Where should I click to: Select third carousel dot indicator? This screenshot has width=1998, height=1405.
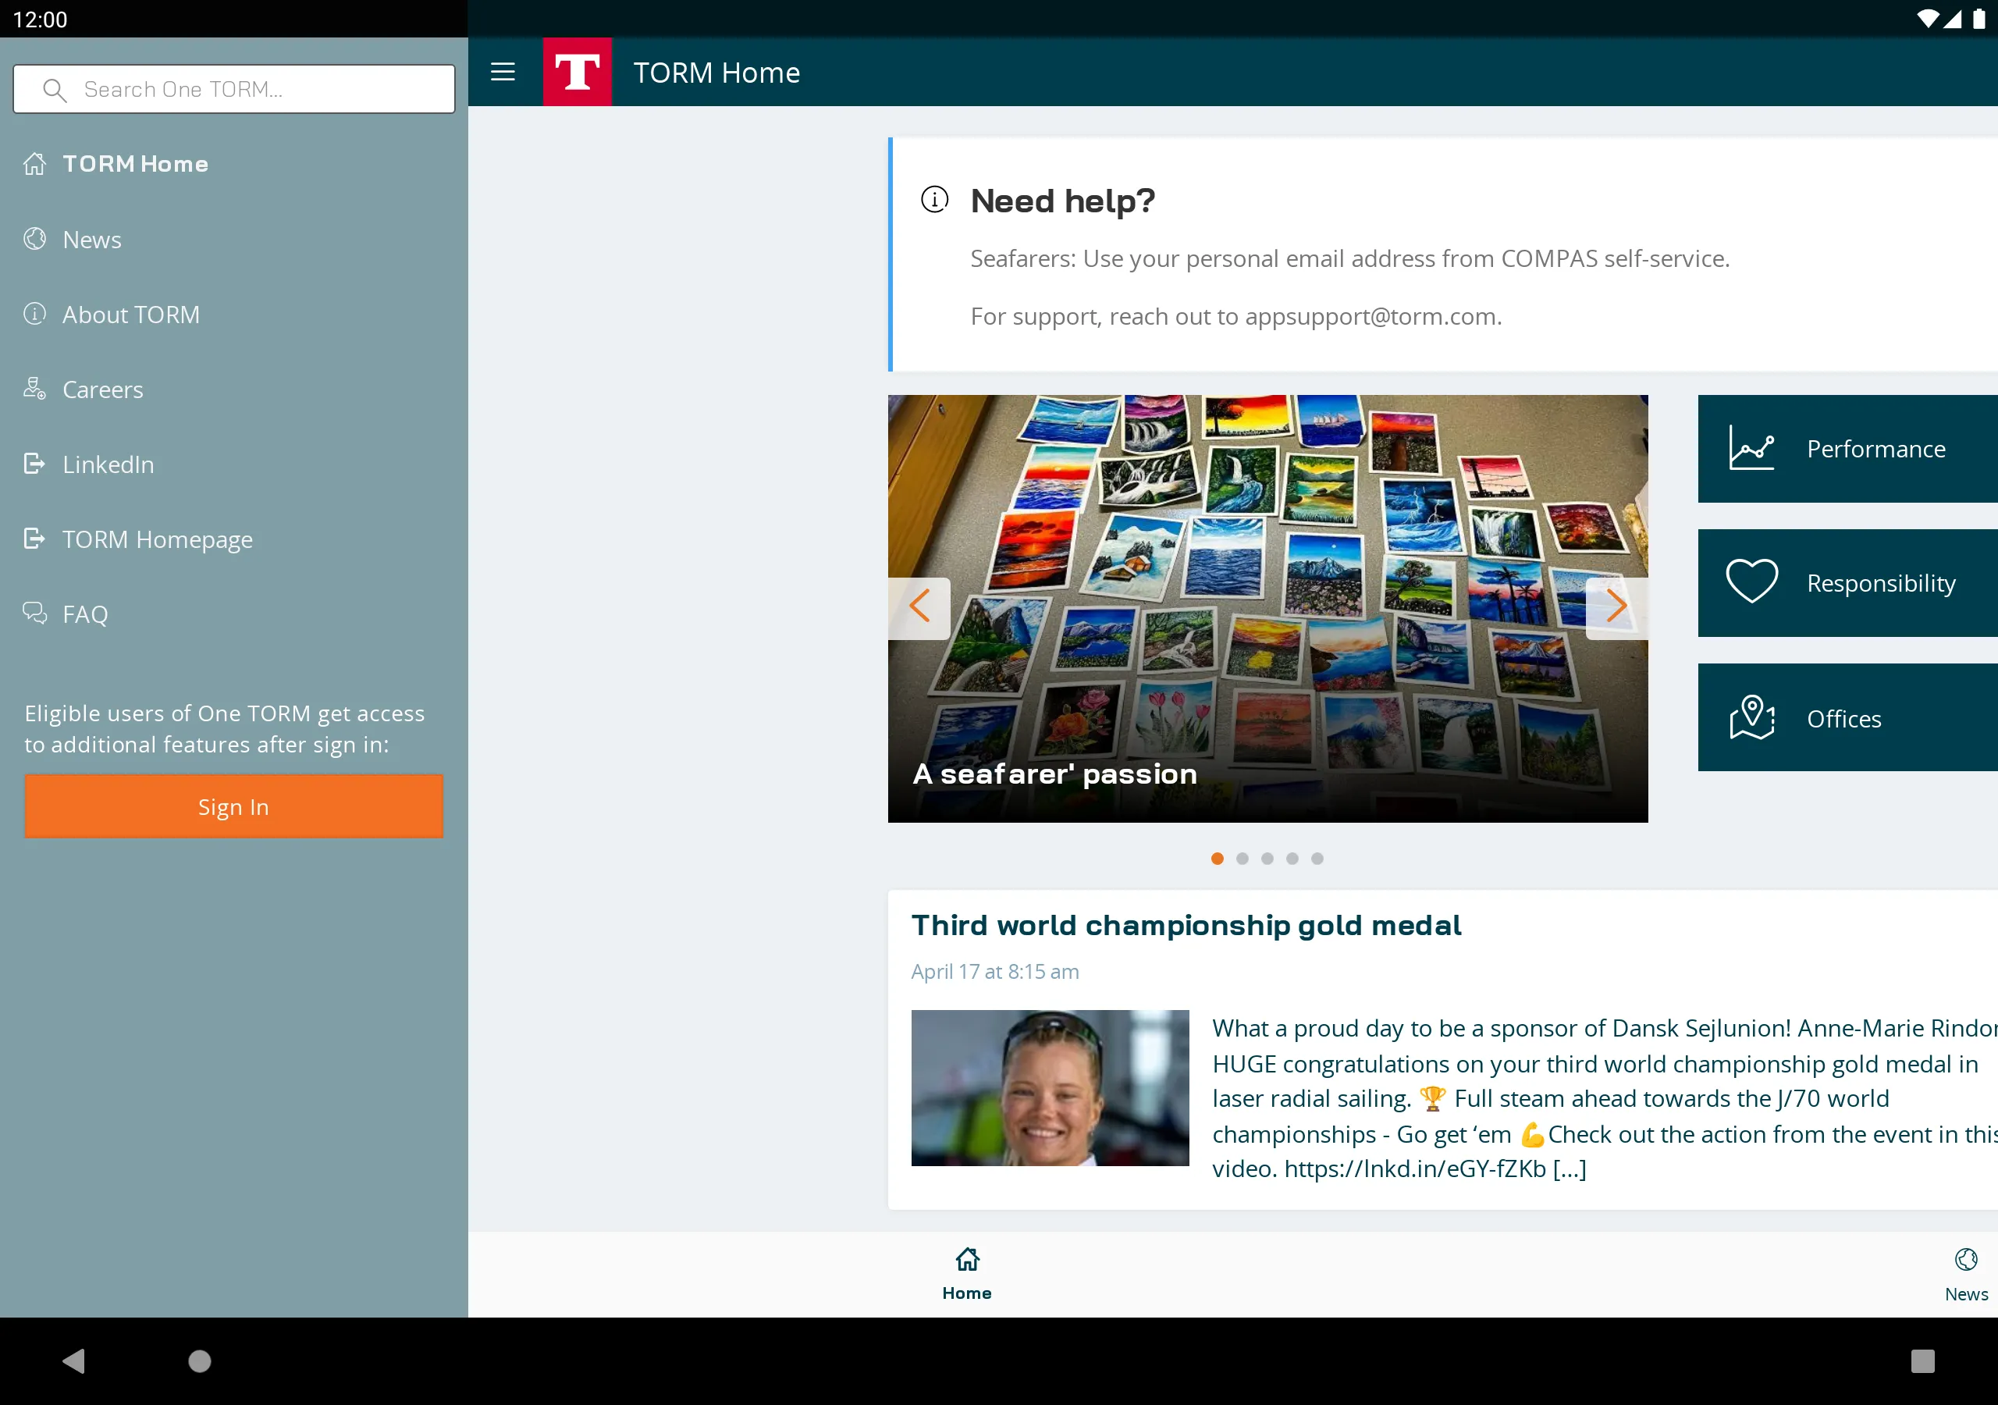(x=1267, y=859)
